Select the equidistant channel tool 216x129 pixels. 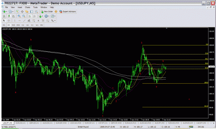click(29, 21)
